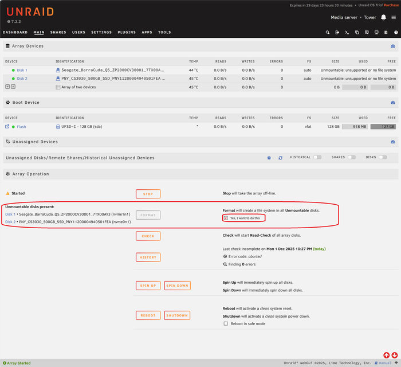Image resolution: width=401 pixels, height=367 pixels.
Task: Open the web terminal icon
Action: pos(347,33)
